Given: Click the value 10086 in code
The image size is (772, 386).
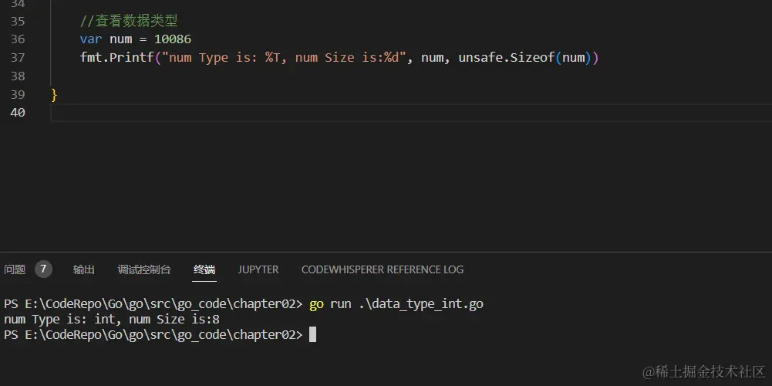Looking at the screenshot, I should pyautogui.click(x=172, y=39).
